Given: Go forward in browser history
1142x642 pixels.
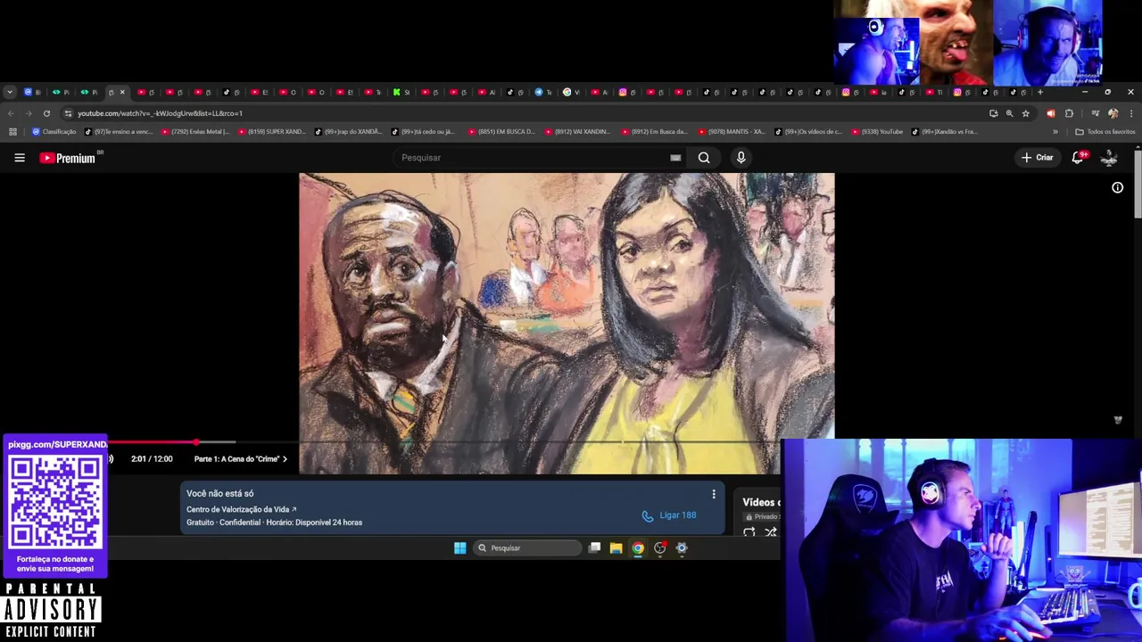Looking at the screenshot, I should pos(29,113).
